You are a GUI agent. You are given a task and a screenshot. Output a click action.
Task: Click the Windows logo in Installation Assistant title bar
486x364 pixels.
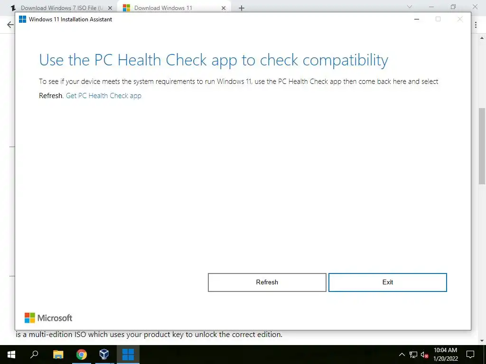(x=23, y=19)
